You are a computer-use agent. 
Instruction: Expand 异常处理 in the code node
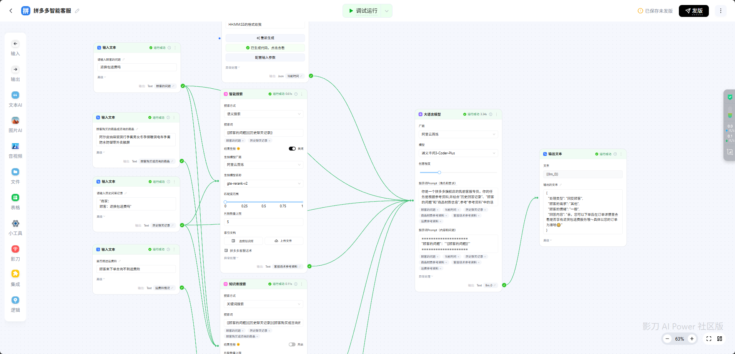(x=233, y=68)
